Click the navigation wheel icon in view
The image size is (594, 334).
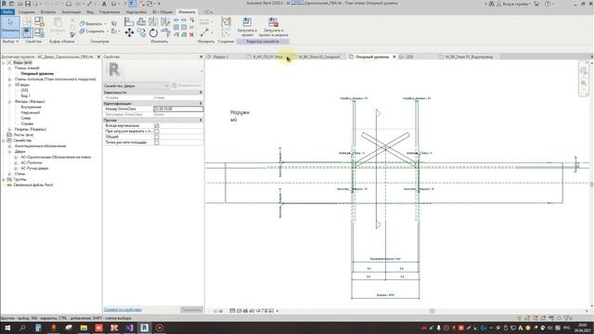pos(584,71)
